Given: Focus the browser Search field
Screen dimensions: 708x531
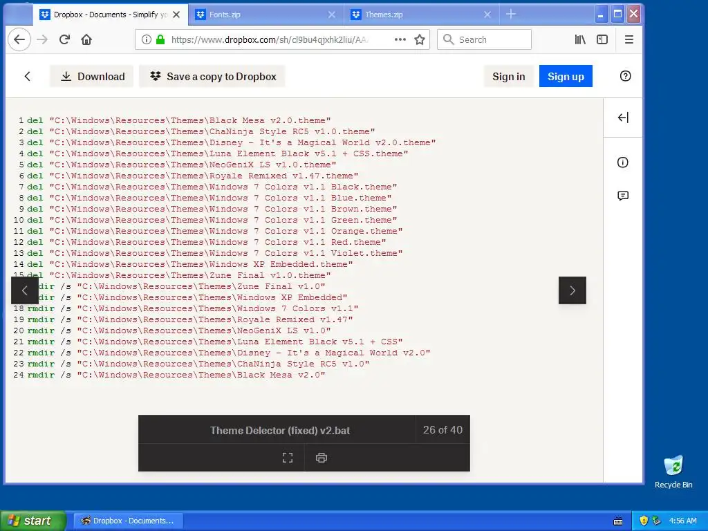Looking at the screenshot, I should [x=484, y=39].
